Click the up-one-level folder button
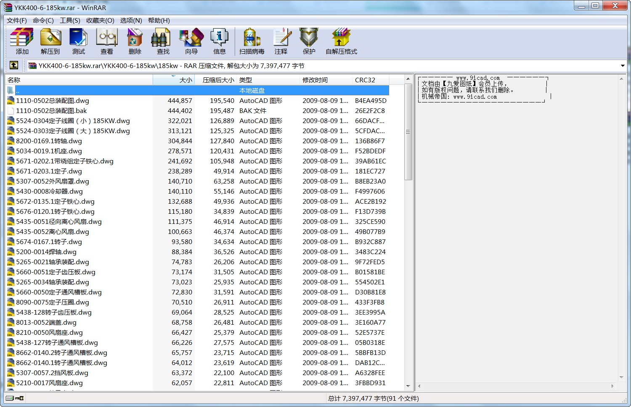The height and width of the screenshot is (407, 631). [14, 66]
